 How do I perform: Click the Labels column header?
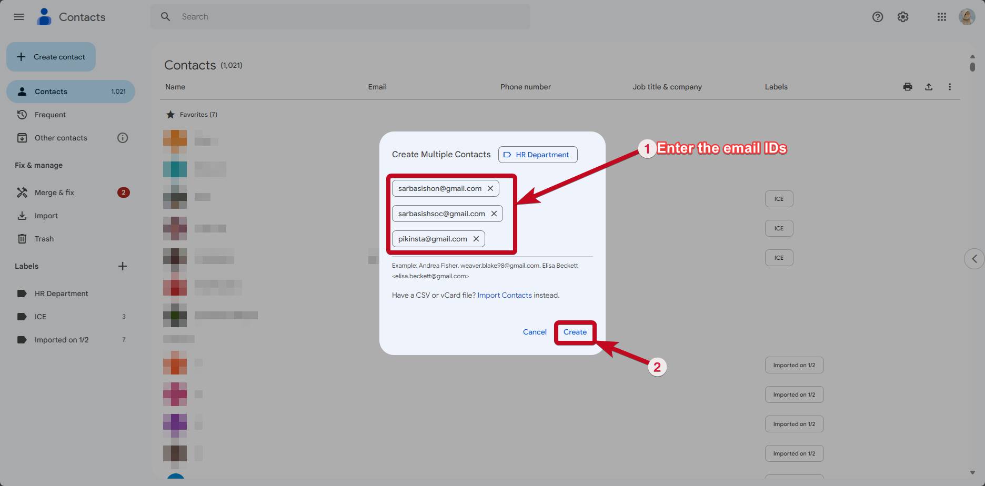coord(776,87)
